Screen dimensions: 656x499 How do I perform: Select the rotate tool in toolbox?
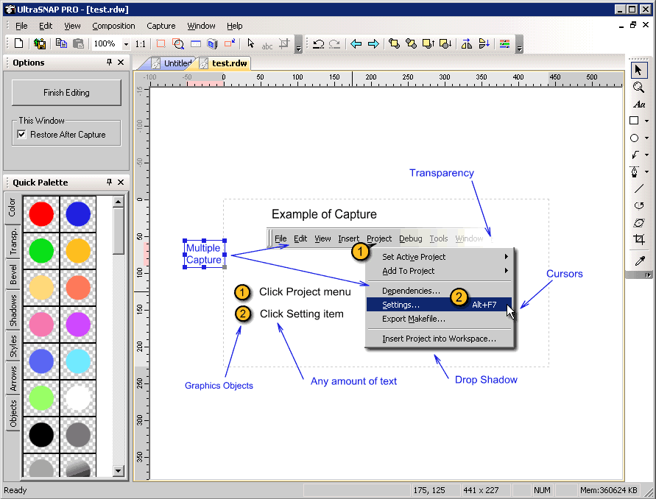coord(638,205)
